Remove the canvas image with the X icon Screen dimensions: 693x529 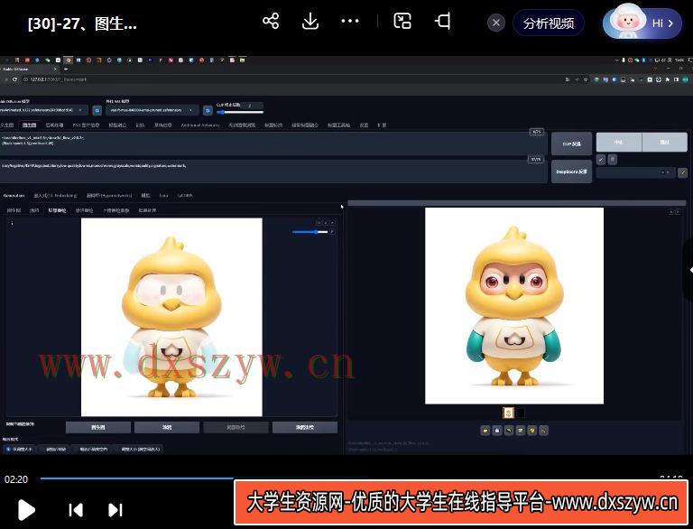(x=333, y=222)
